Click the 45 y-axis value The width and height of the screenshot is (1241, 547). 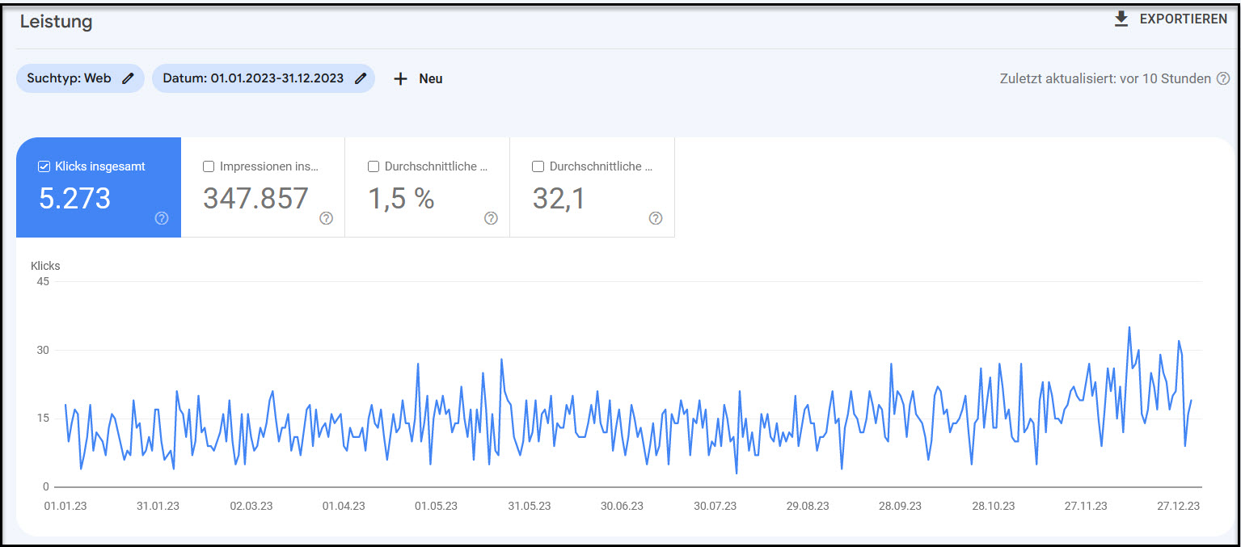42,281
